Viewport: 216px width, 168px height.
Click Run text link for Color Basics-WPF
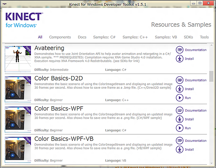pyautogui.click(x=188, y=128)
